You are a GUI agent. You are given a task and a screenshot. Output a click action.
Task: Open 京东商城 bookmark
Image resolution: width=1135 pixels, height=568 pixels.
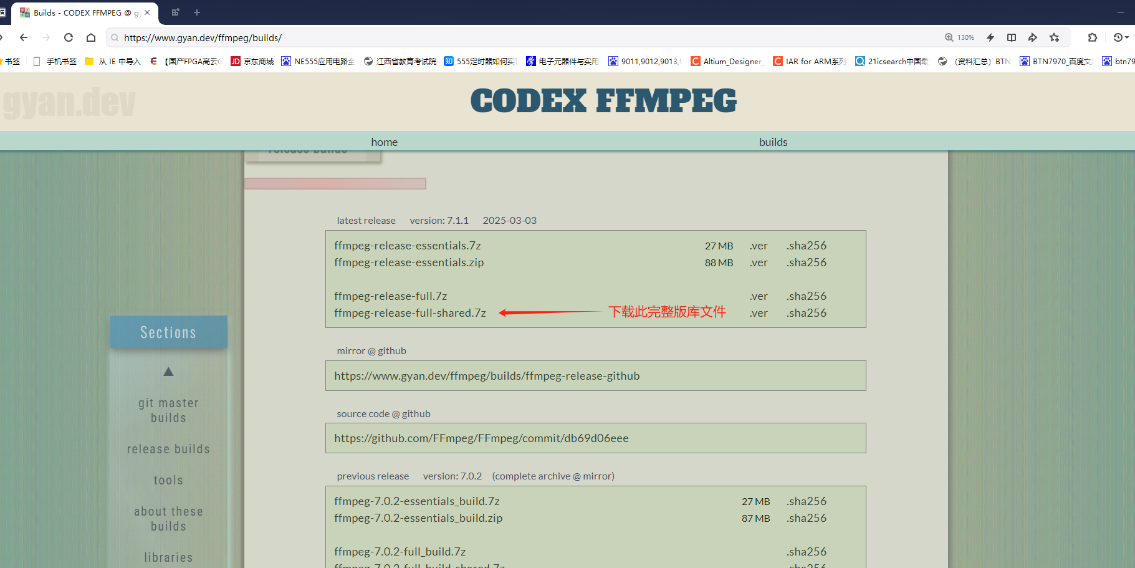coord(252,61)
